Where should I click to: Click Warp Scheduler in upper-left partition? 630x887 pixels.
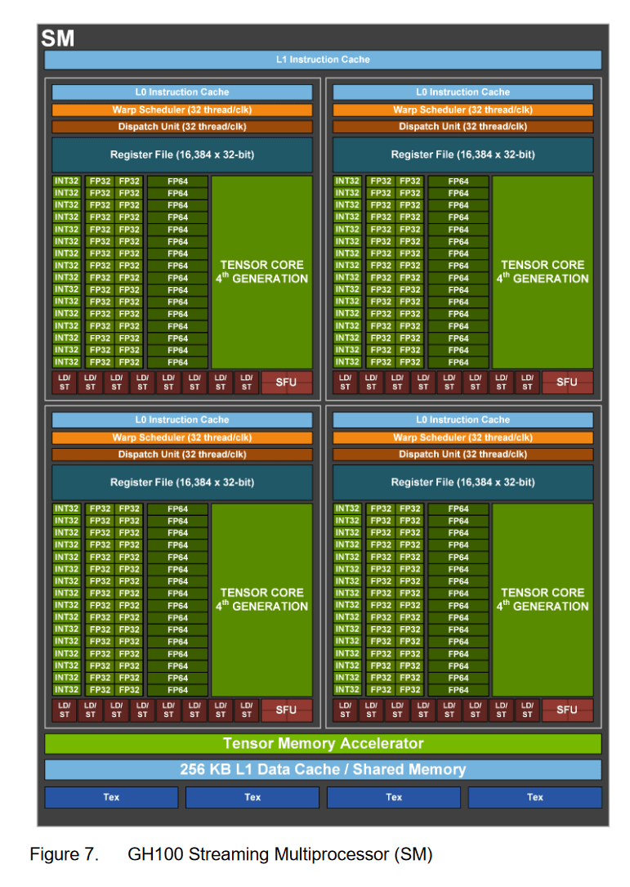pyautogui.click(x=182, y=110)
